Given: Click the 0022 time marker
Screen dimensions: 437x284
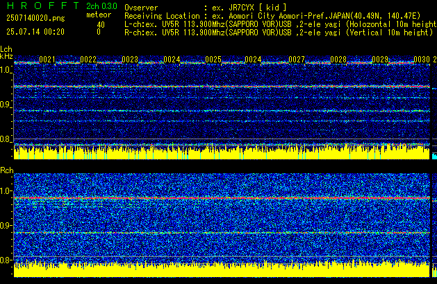Looking at the screenshot, I should point(88,59).
